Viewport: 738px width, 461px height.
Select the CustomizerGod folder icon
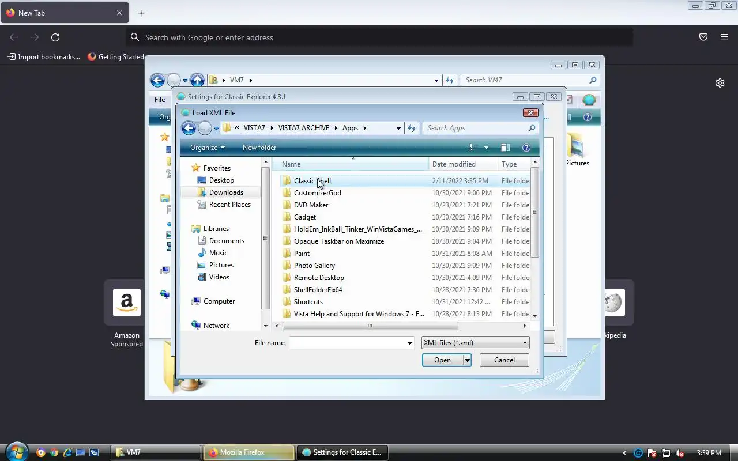[x=287, y=192]
